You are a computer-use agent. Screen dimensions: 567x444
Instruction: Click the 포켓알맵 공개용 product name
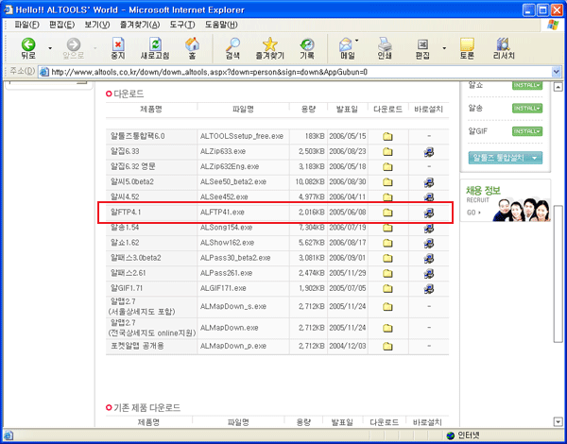click(137, 346)
